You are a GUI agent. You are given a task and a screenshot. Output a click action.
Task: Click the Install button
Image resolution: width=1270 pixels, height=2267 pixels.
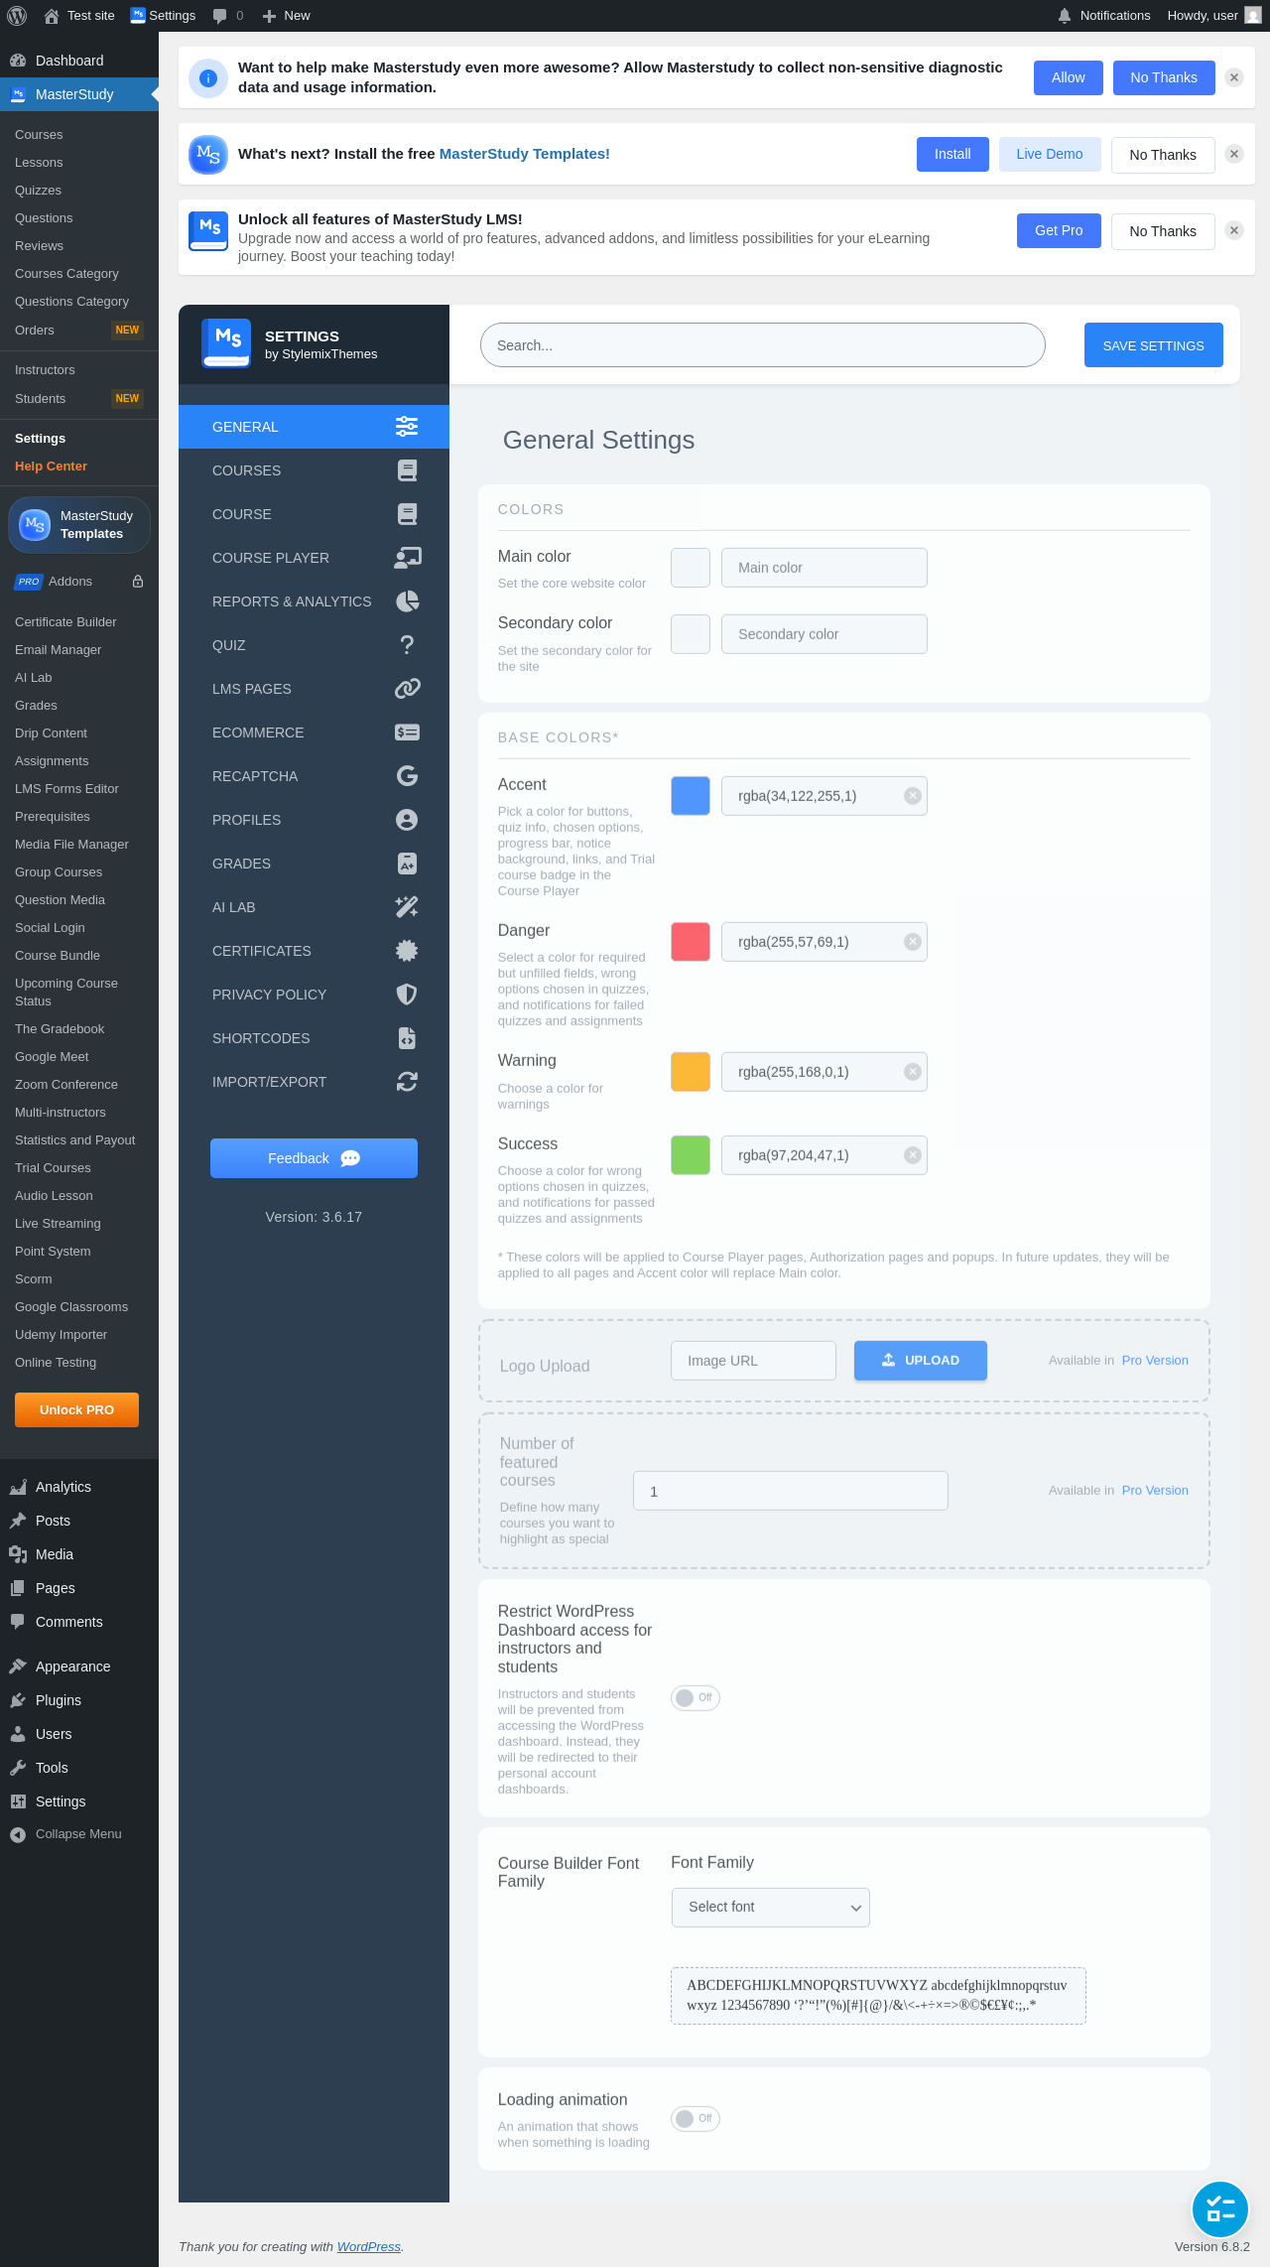tap(952, 154)
